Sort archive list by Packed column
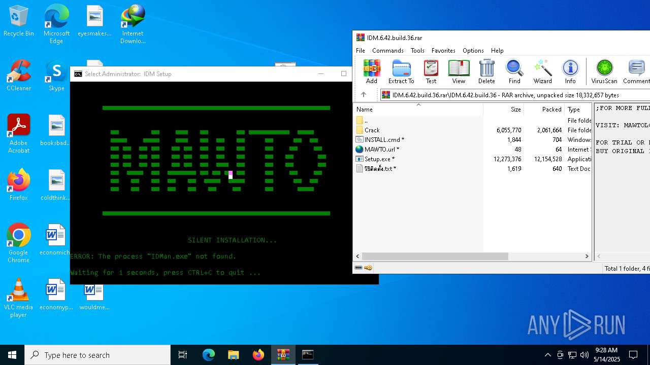Screen dimensions: 650x365 coord(544,109)
